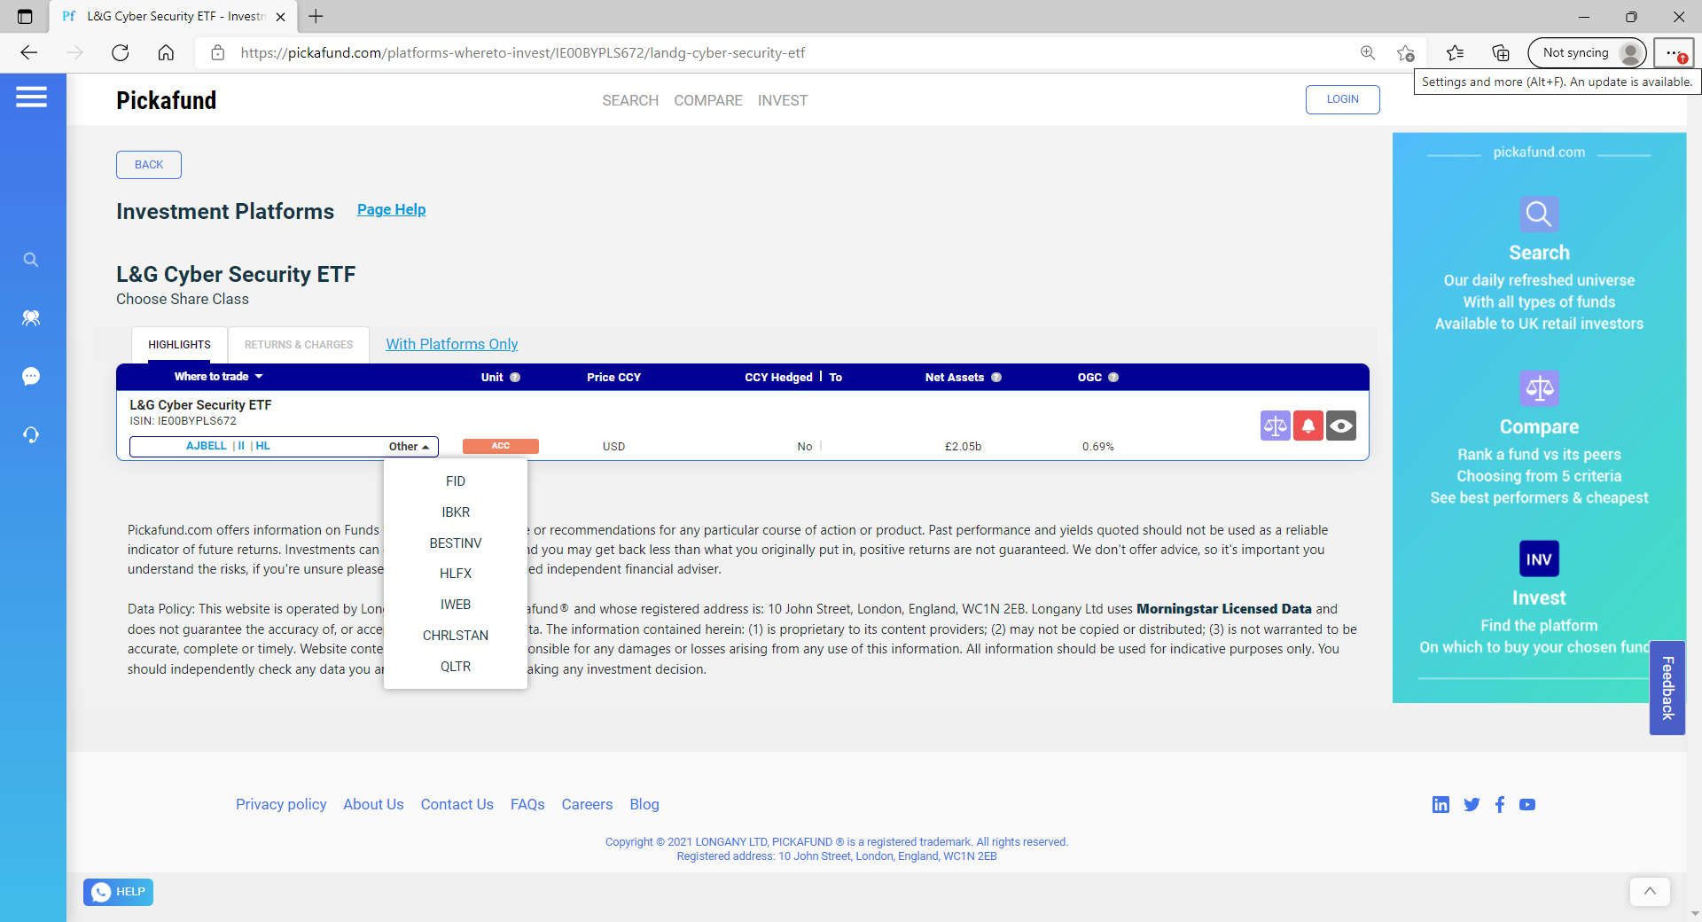Image resolution: width=1702 pixels, height=922 pixels.
Task: Click the II platform link
Action: pos(241,446)
